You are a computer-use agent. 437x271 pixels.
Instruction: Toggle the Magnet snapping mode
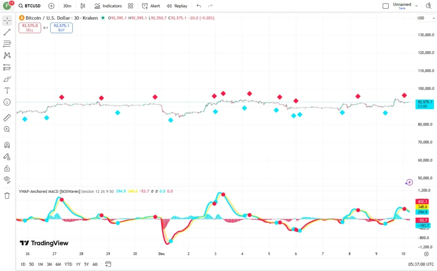7,146
